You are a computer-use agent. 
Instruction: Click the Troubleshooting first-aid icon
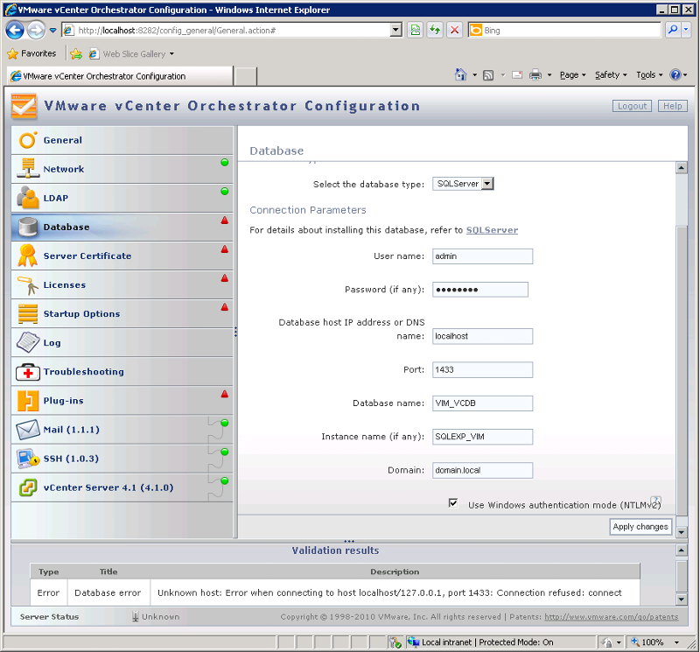click(x=28, y=372)
